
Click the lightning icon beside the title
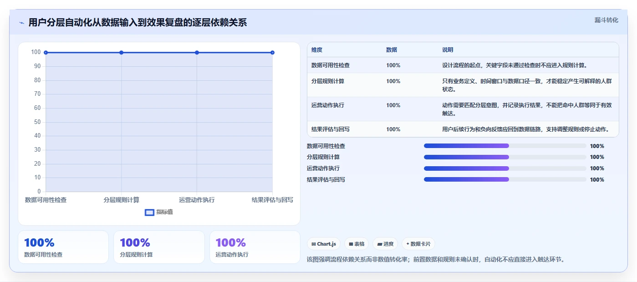(x=21, y=23)
